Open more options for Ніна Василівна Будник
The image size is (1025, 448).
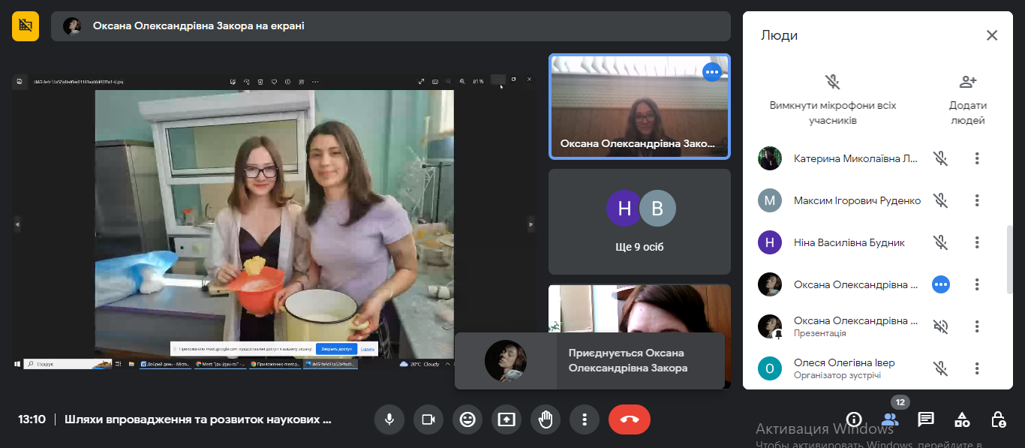[x=977, y=242]
